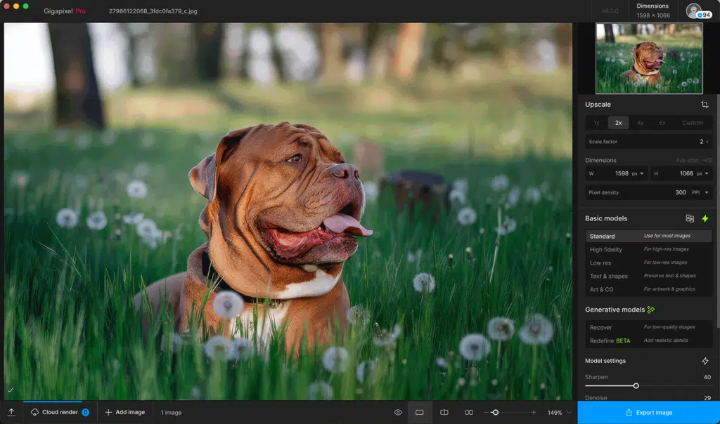Click the crop tool icon beside Upscale

pos(705,105)
